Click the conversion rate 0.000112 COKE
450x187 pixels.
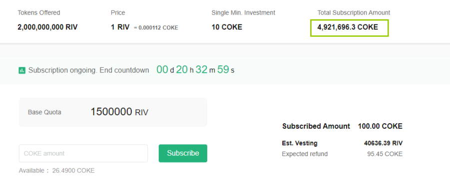point(158,28)
